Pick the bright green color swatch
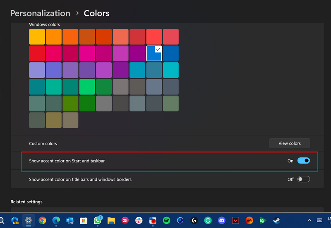The width and height of the screenshot is (331, 228). (x=87, y=87)
